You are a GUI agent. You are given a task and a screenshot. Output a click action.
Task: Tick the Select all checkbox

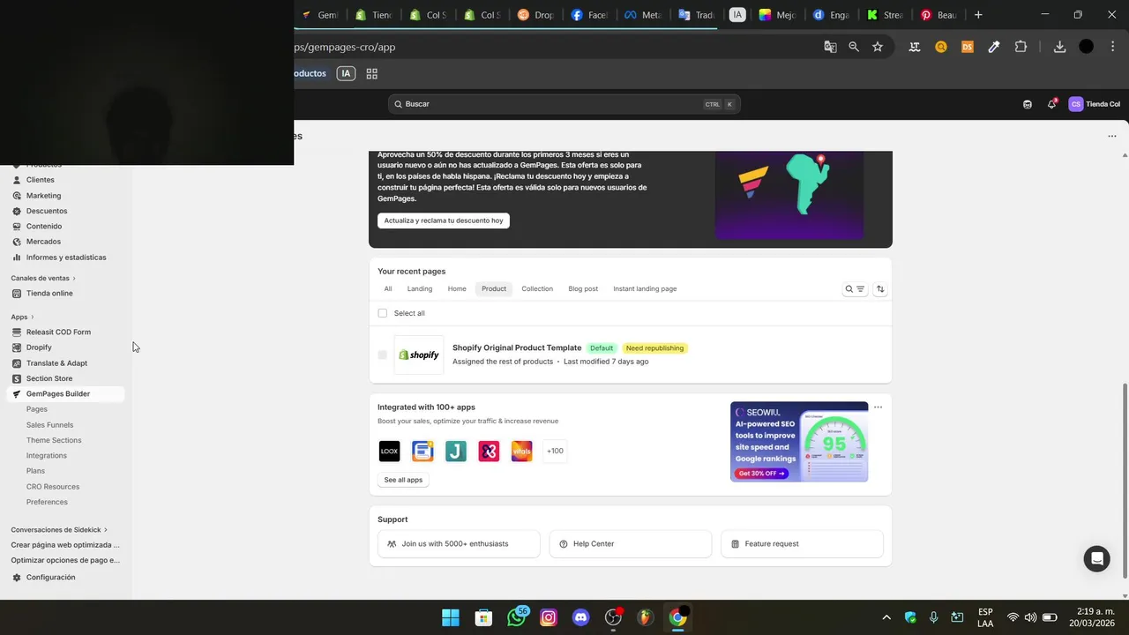click(382, 313)
